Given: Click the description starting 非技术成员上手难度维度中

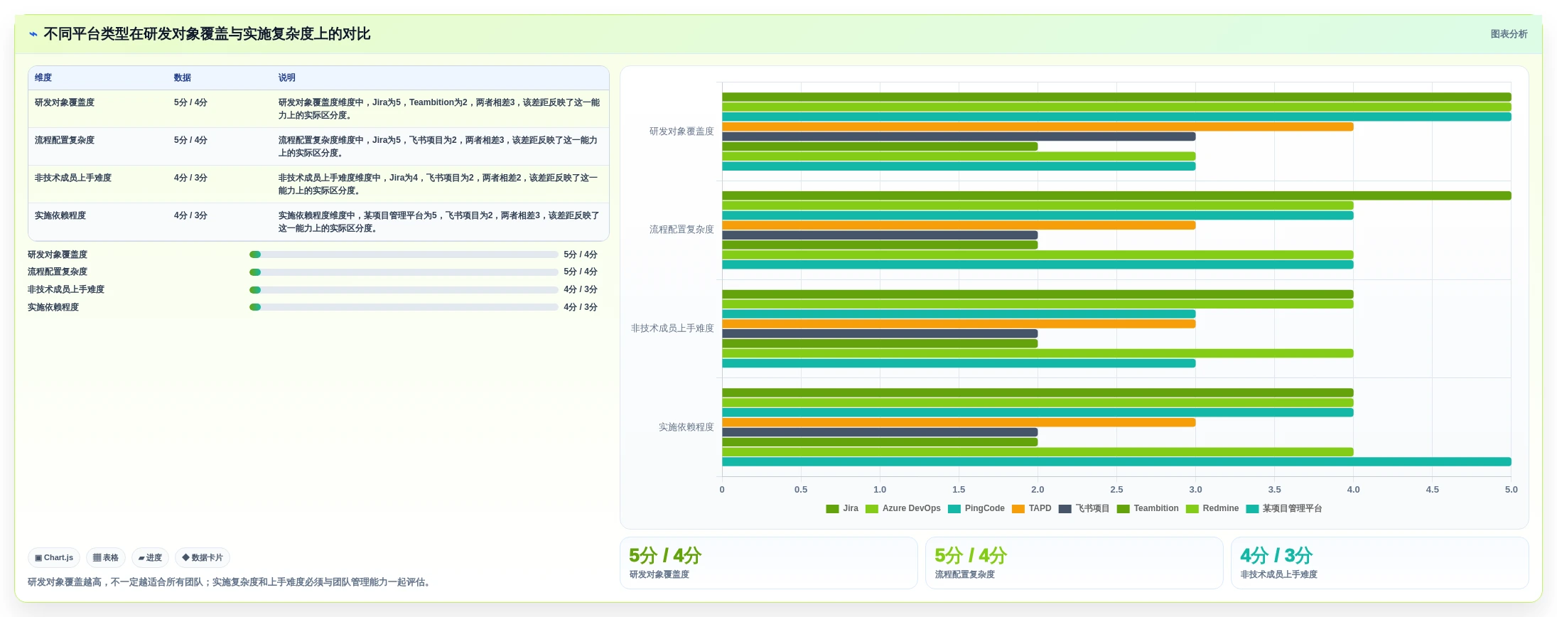Looking at the screenshot, I should pyautogui.click(x=439, y=184).
